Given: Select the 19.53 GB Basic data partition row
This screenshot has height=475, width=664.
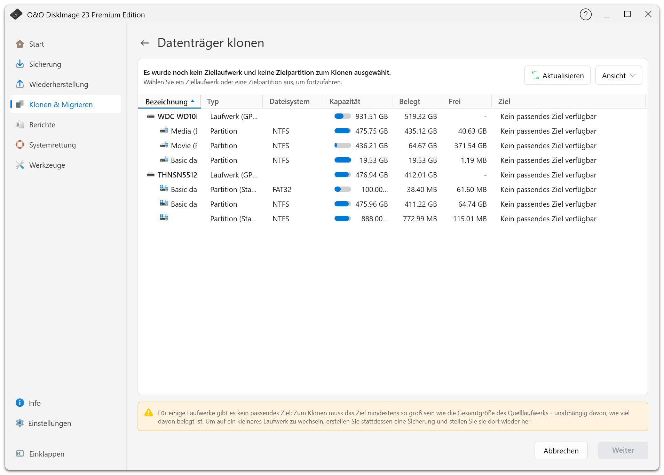Looking at the screenshot, I should (393, 160).
